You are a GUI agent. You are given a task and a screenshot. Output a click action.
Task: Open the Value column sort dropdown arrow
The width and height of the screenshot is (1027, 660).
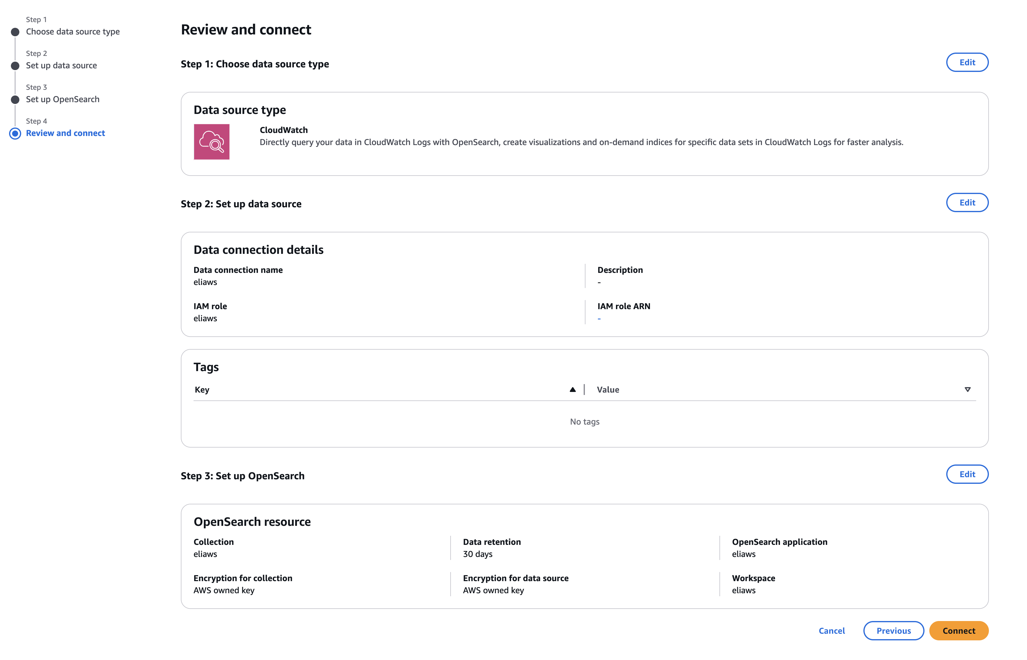click(x=967, y=390)
